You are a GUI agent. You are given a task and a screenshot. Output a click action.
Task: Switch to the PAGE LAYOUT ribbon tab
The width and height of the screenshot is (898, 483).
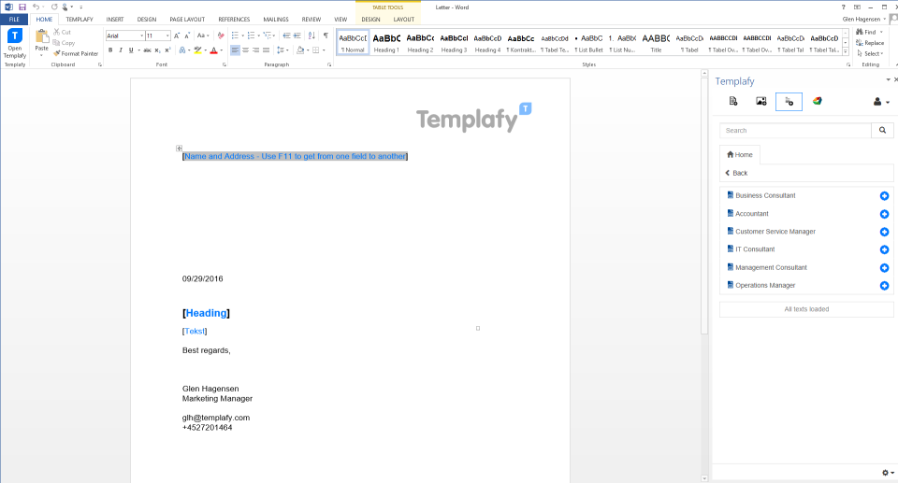point(187,20)
